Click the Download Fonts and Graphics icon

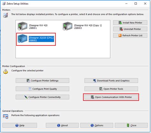coord(95,81)
